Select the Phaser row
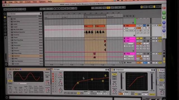 pos(25,37)
